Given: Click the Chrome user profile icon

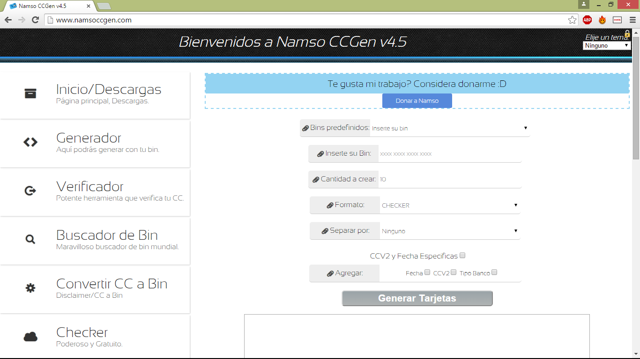Looking at the screenshot, I should [x=583, y=4].
